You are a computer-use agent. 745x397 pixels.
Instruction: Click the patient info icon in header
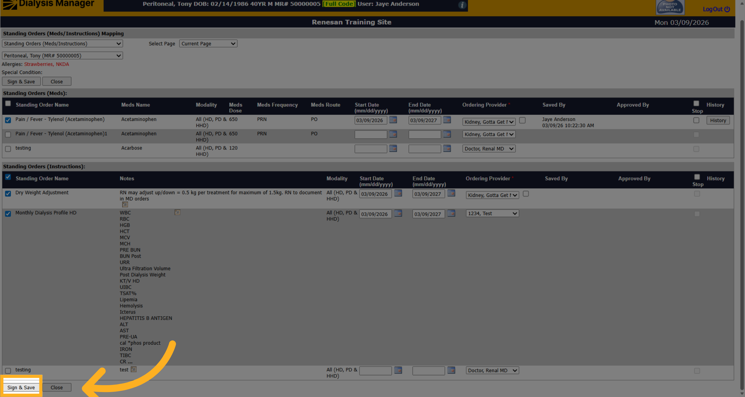(462, 5)
